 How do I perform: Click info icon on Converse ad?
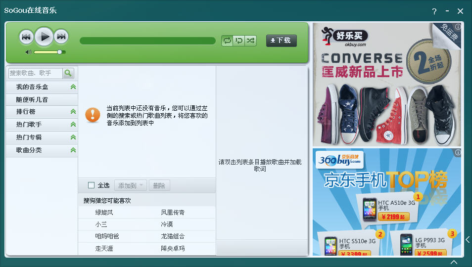tap(458, 27)
